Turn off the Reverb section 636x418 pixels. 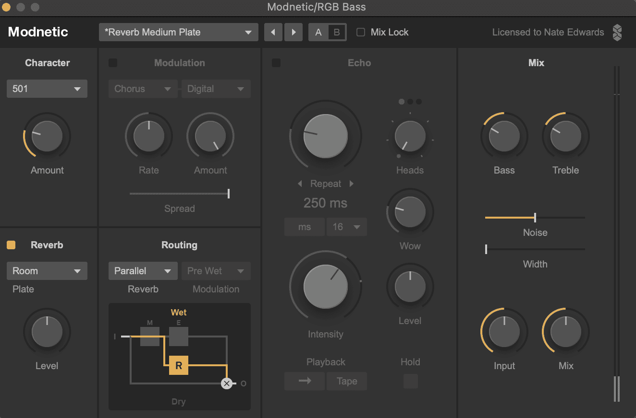pyautogui.click(x=11, y=245)
